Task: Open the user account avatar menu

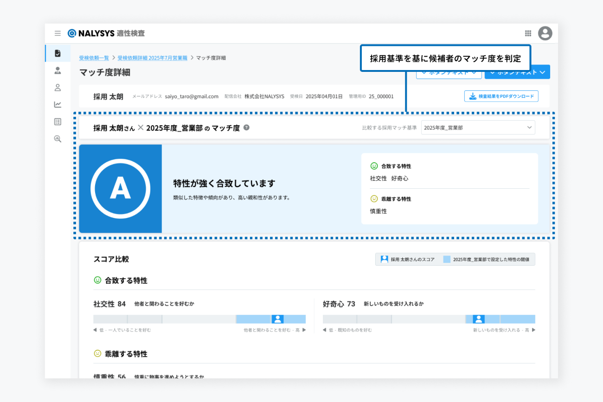Action: 545,33
